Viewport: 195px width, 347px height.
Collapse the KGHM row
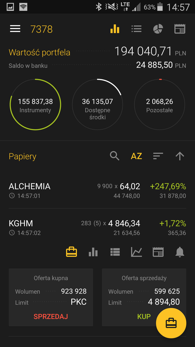click(97, 227)
